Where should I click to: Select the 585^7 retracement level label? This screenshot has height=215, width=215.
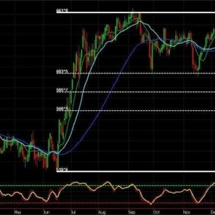62,90
